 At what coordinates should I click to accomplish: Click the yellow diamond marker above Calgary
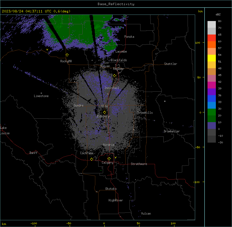click(109, 159)
